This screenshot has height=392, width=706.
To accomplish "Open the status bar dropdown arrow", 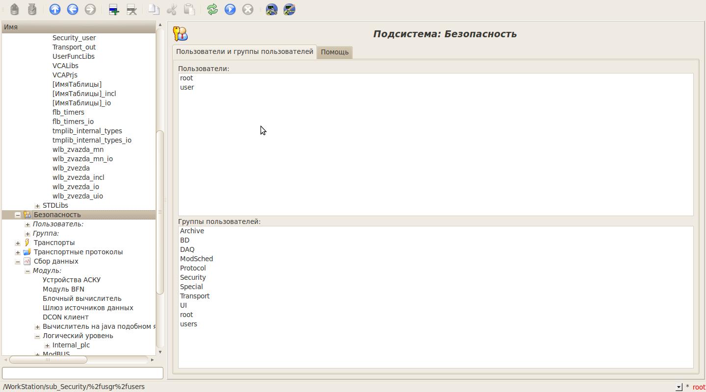I will tap(679, 387).
